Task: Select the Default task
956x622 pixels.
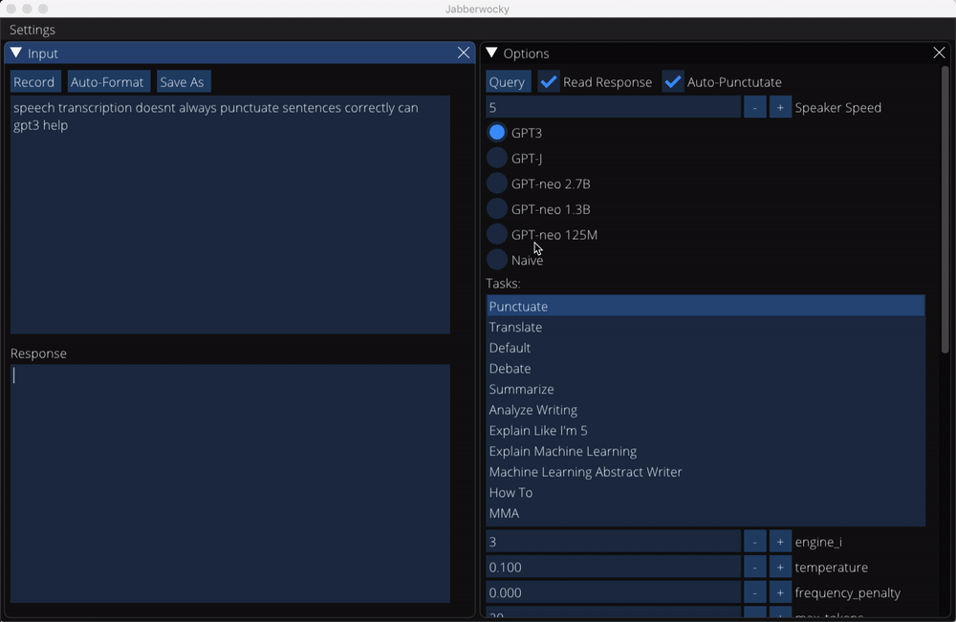Action: coord(706,347)
